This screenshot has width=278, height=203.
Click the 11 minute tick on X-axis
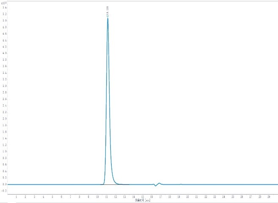107,197
